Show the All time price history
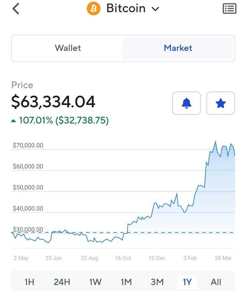Screen dimensions: 246x291 tap(216, 282)
